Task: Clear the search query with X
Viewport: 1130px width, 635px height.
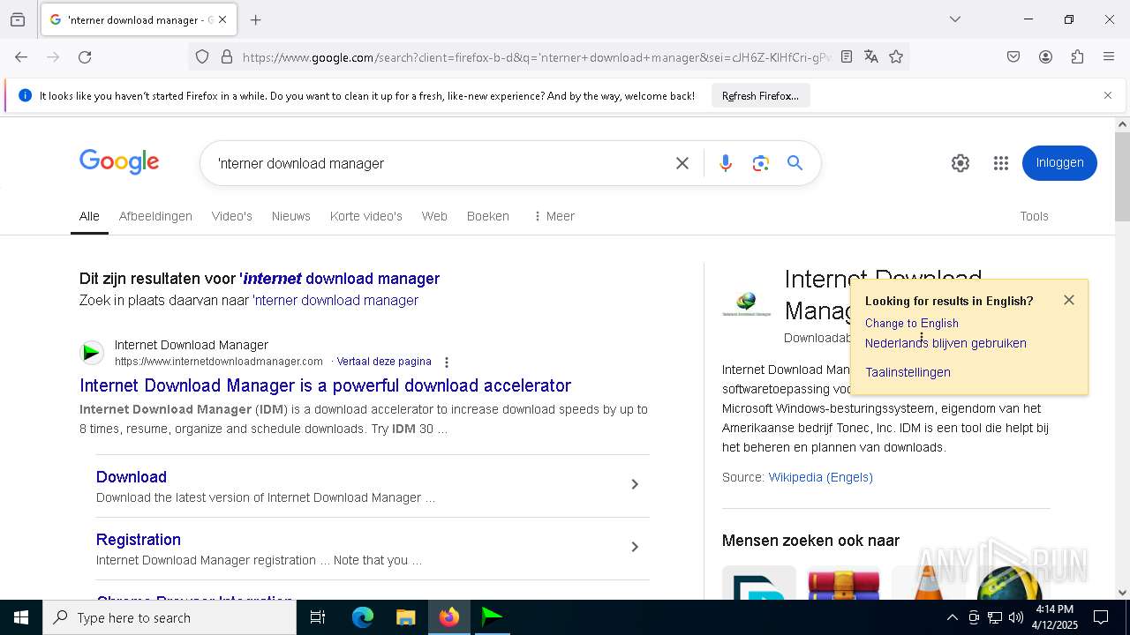Action: click(682, 163)
